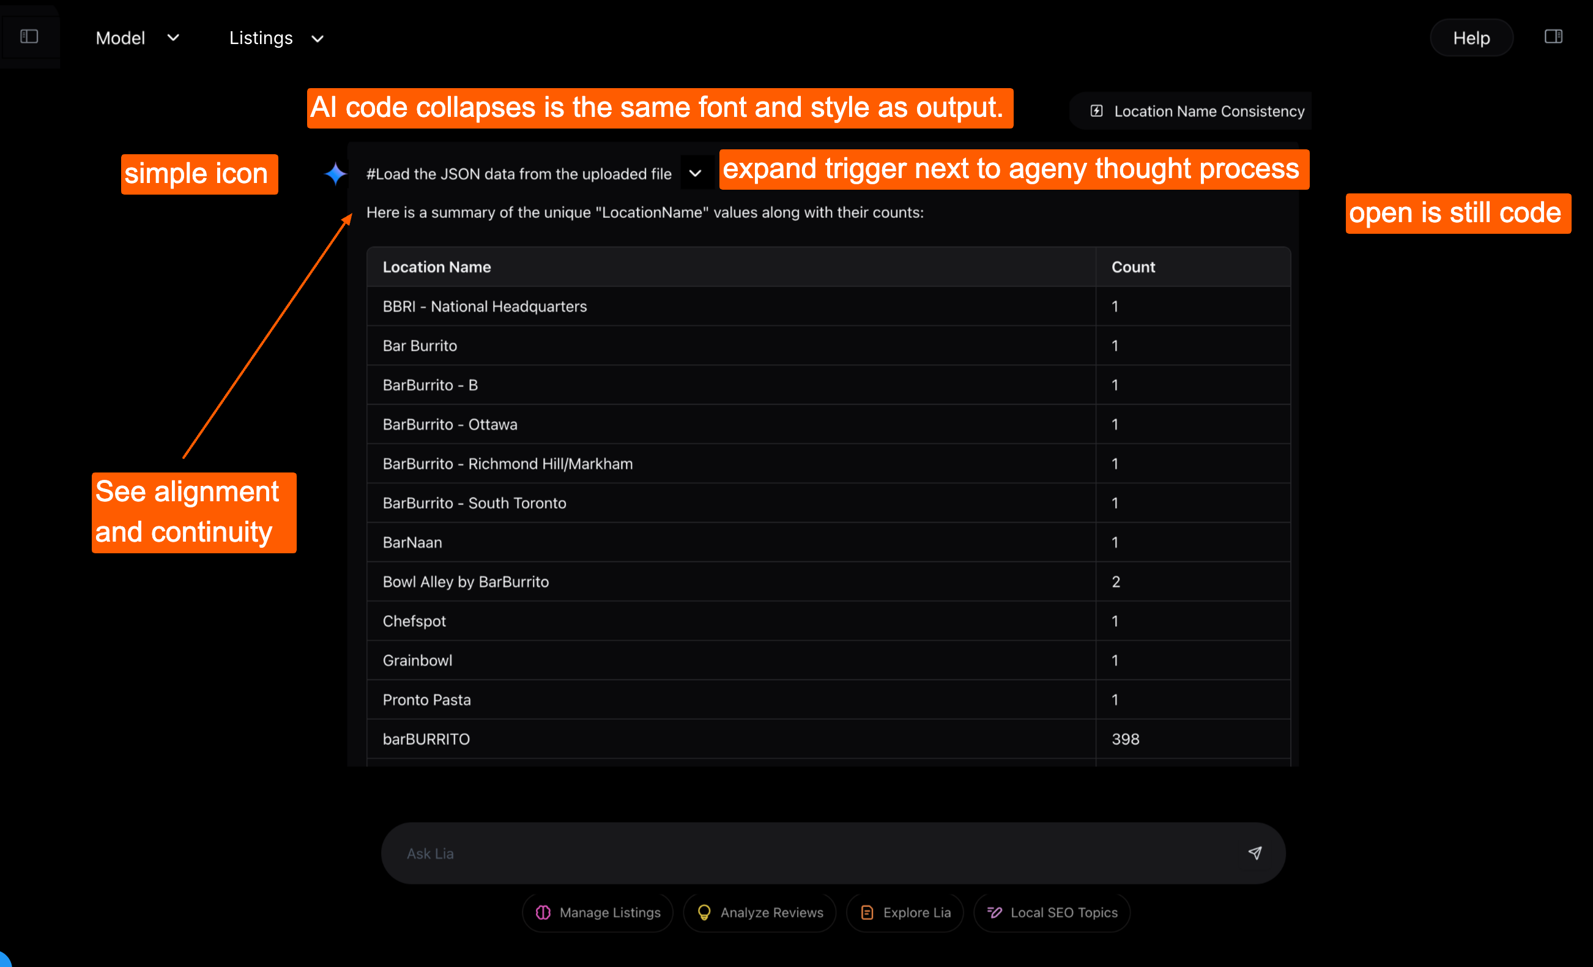Toggle the left sidebar panel icon
Viewport: 1593px width, 967px height.
coord(29,37)
